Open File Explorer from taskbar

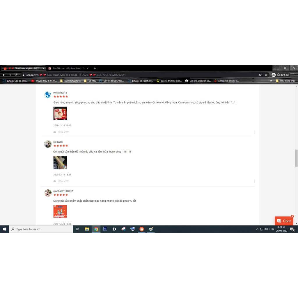pos(87,229)
